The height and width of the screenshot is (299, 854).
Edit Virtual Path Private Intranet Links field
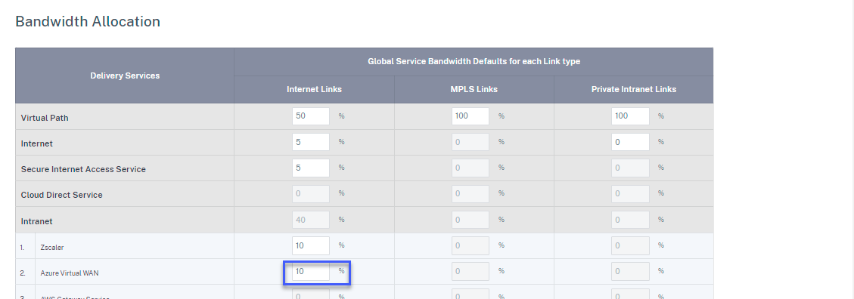click(630, 116)
